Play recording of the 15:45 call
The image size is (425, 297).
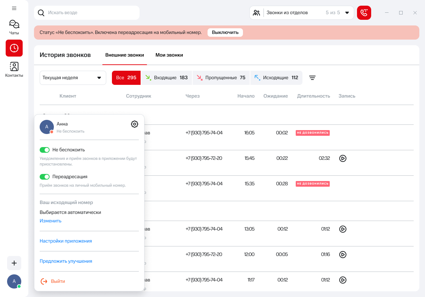(x=342, y=158)
